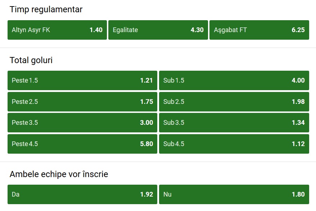Add Peste 2.5 to the bet slip

[82, 102]
